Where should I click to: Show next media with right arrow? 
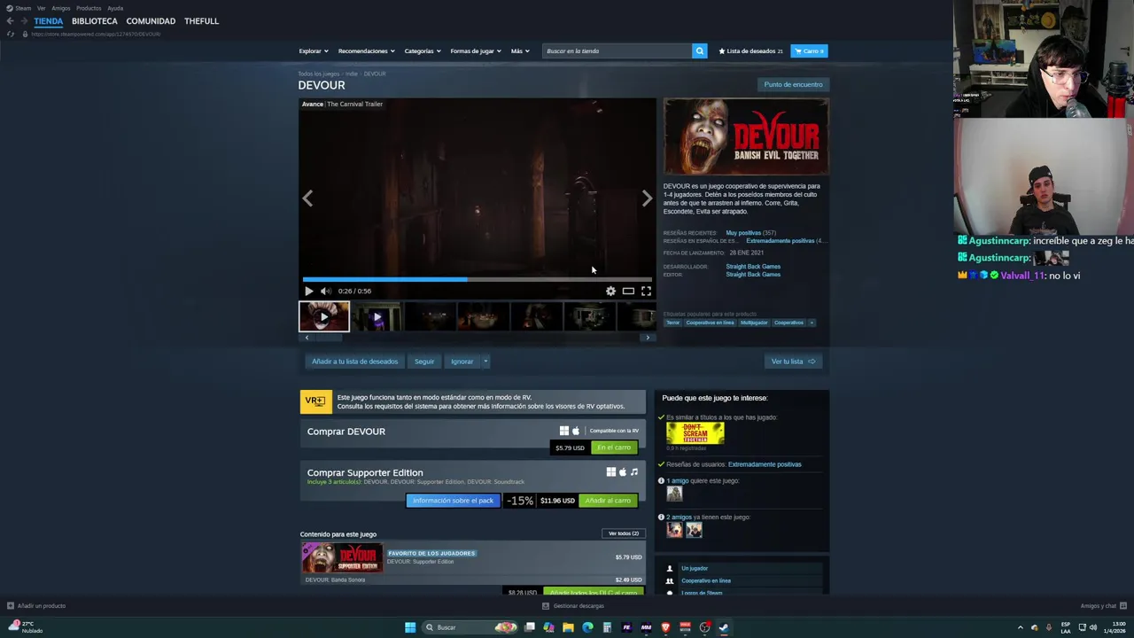[x=647, y=198]
